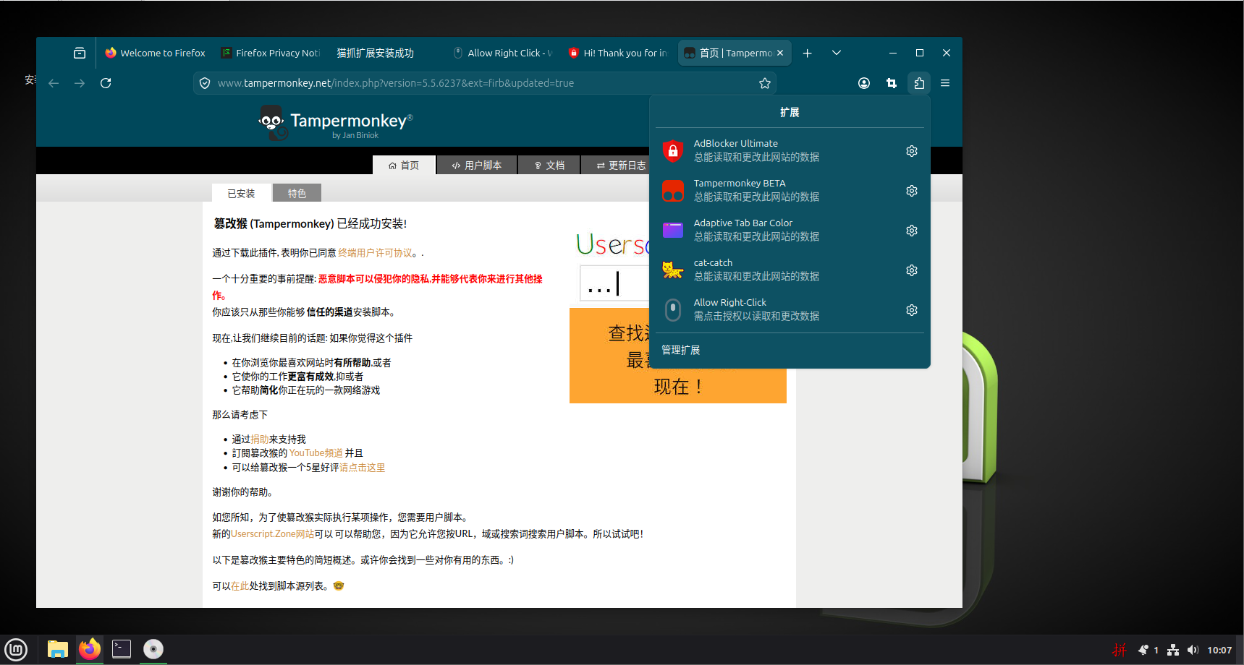The width and height of the screenshot is (1244, 665).
Task: Go back to previous page
Action: click(x=54, y=83)
